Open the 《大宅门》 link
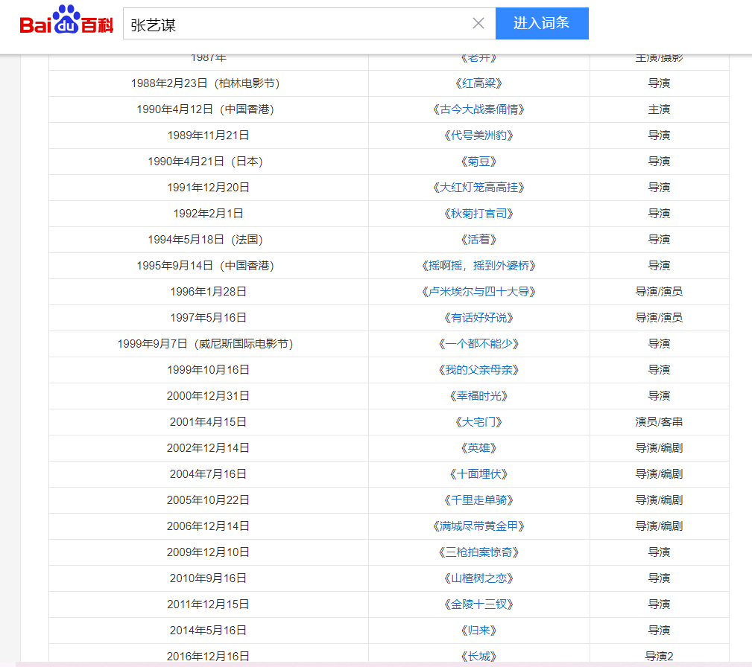Viewport: 752px width, 667px height. tap(478, 421)
